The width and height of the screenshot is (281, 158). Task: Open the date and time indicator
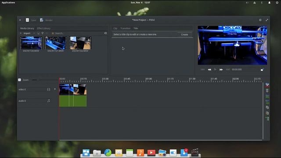[140, 3]
